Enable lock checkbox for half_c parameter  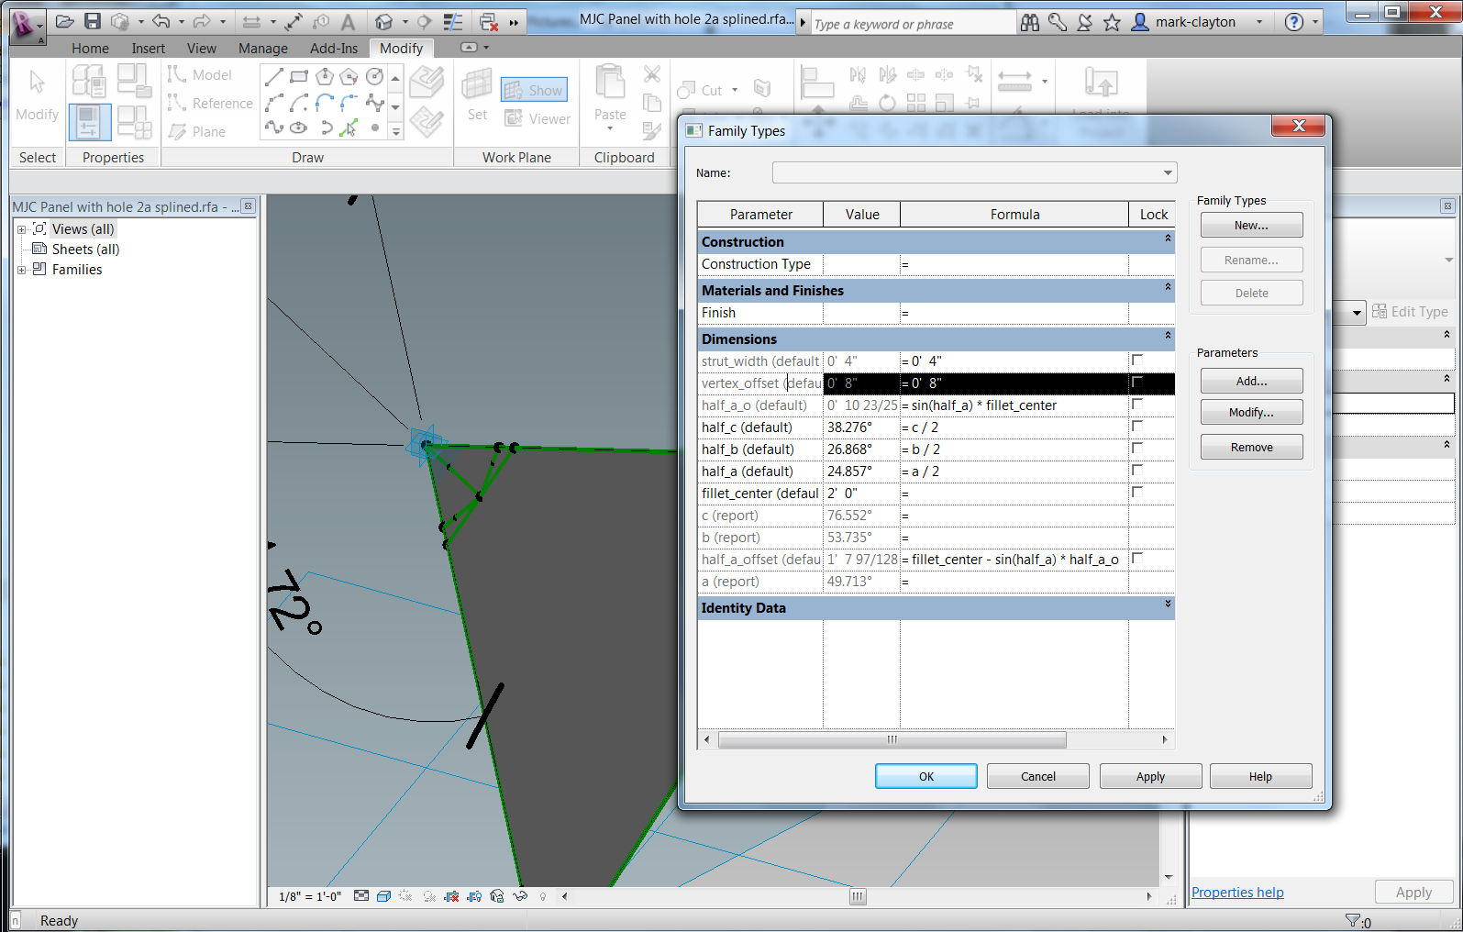(1136, 427)
